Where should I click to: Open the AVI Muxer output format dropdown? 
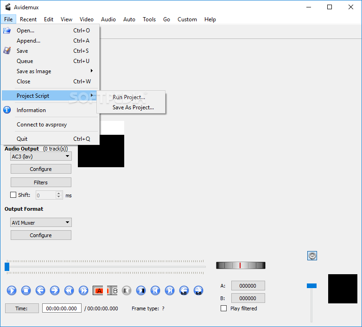click(41, 222)
